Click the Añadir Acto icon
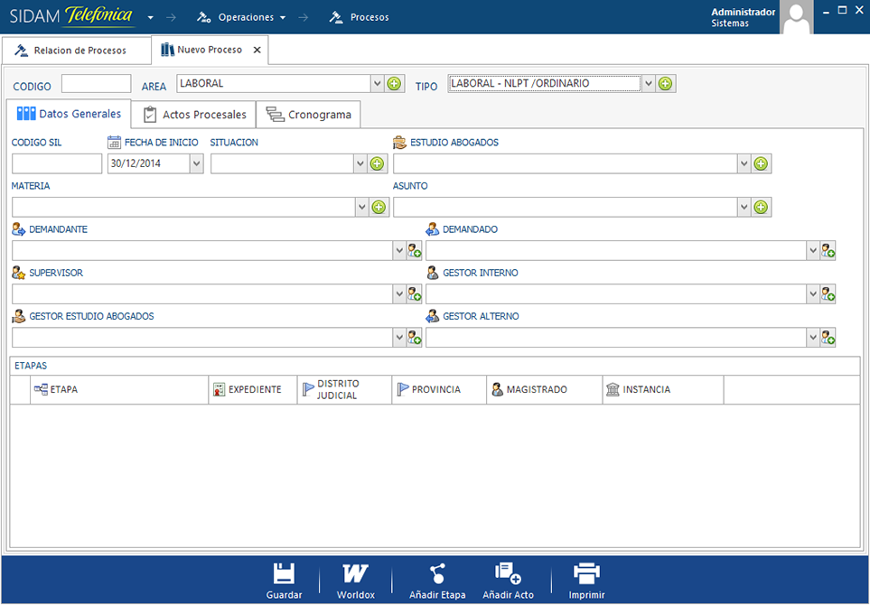This screenshot has height=605, width=870. coord(508,574)
